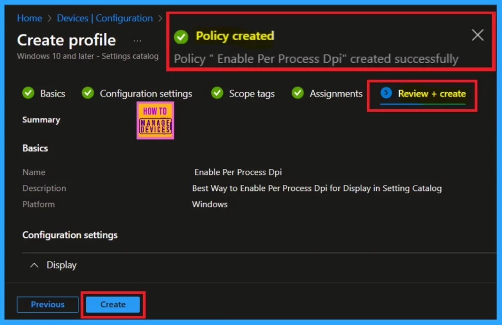Click the Basics summary section heading
This screenshot has height=325, width=502.
35,148
